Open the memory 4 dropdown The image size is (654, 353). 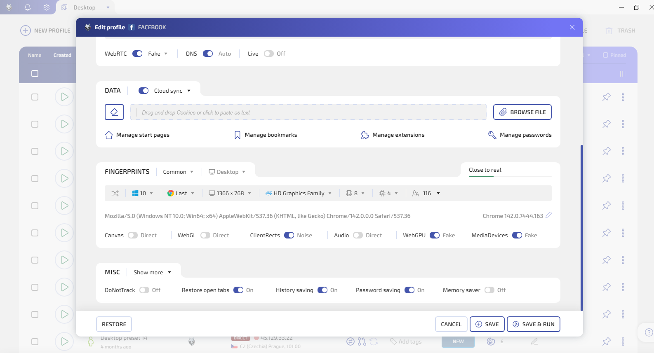(x=388, y=193)
